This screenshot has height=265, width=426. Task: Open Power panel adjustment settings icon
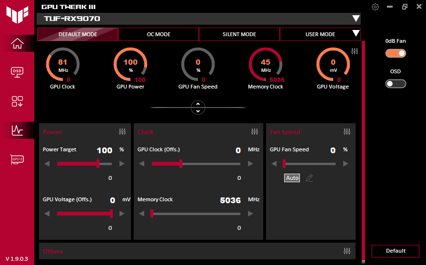click(122, 132)
